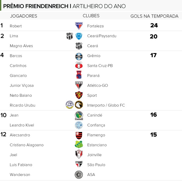Click the Globo FC eagle crest
The width and height of the screenshot is (182, 181).
(79, 105)
